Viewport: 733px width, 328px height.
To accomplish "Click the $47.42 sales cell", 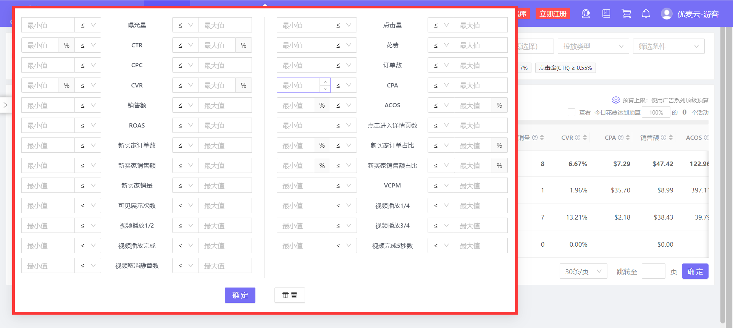I will 663,164.
